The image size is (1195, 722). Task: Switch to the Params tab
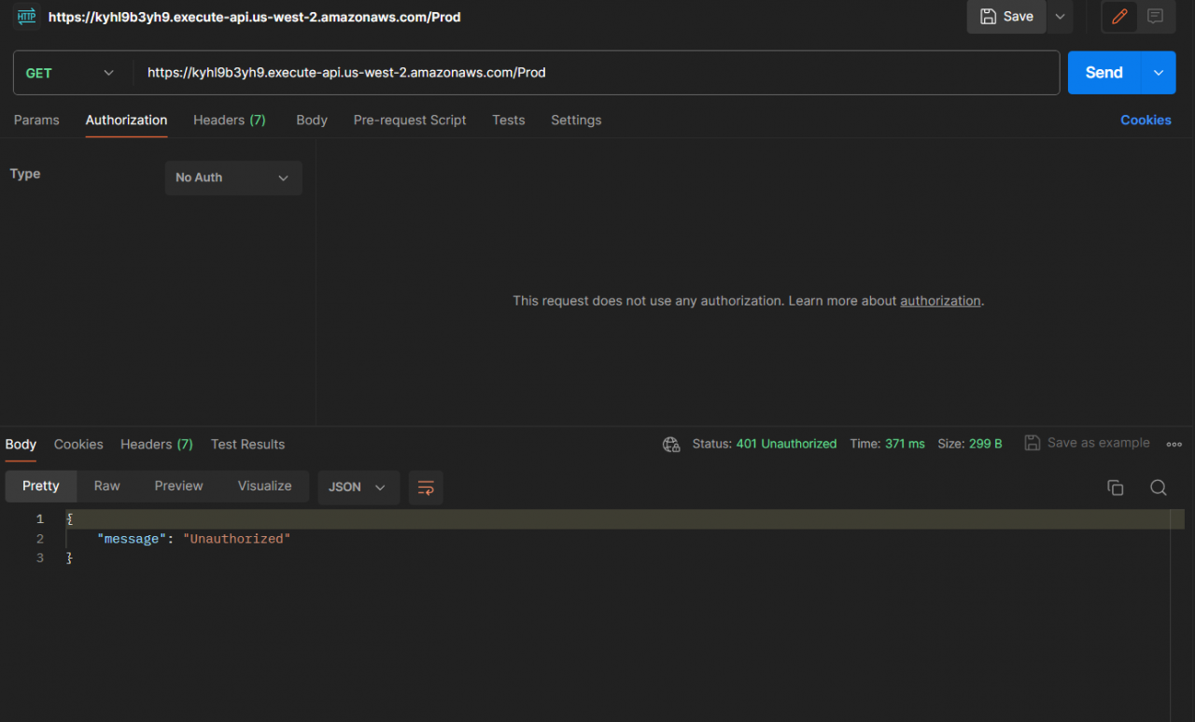point(36,120)
